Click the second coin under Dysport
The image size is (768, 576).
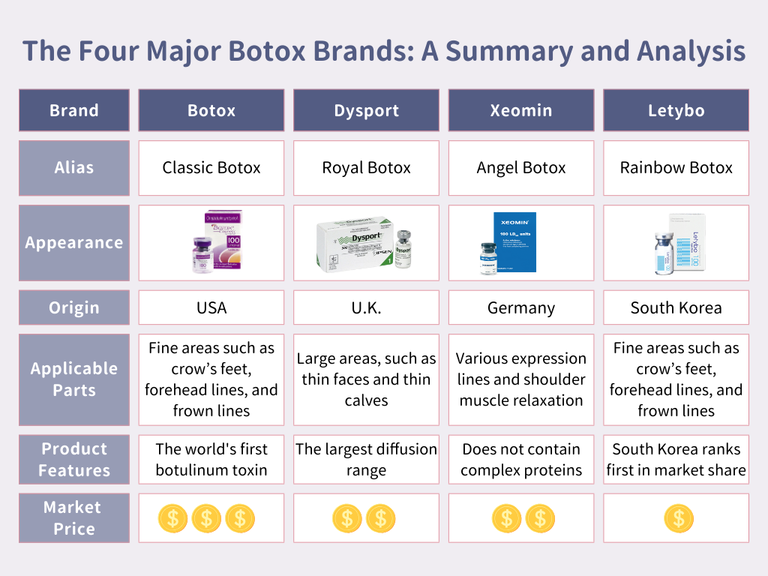coord(380,518)
